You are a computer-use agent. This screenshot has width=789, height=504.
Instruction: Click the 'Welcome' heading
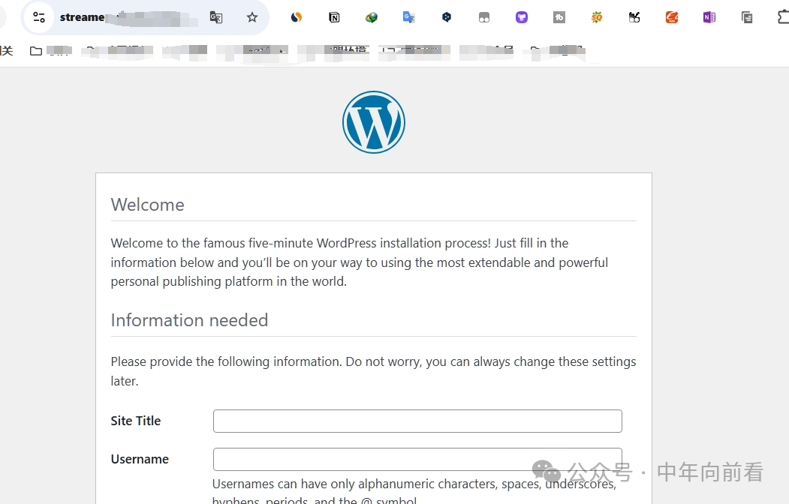[147, 205]
